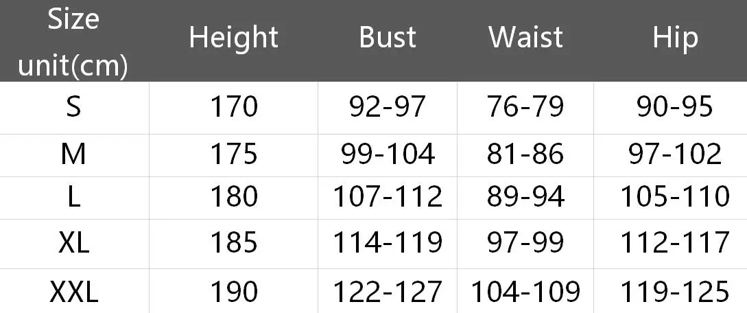Click the waist range 89-94

(525, 196)
